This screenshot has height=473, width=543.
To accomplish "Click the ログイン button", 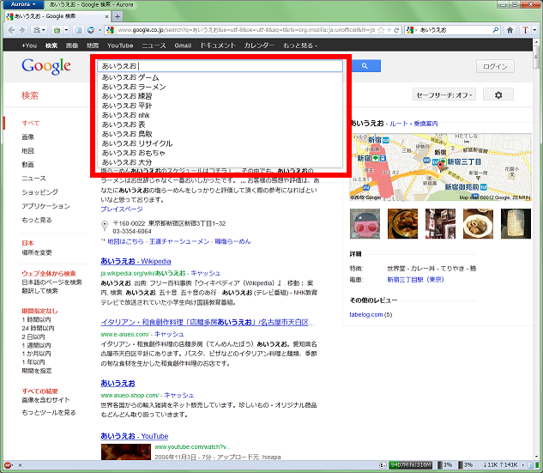I will click(x=495, y=66).
